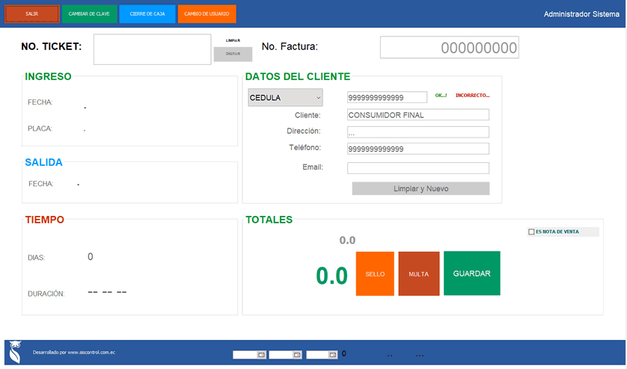Click the Limpiar y Nuevo button
Viewport: 627px width, 369px height.
(x=420, y=189)
